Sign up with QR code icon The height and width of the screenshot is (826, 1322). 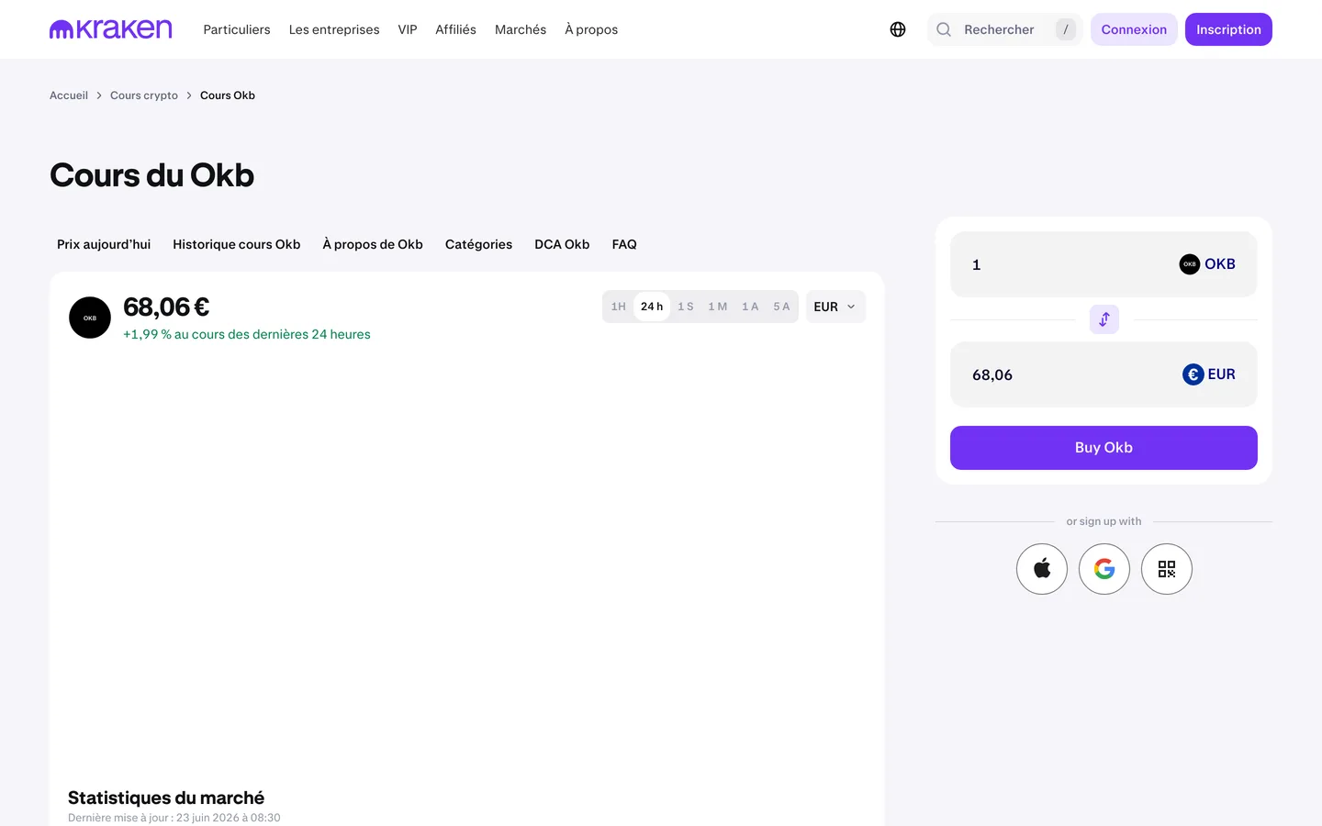pyautogui.click(x=1167, y=569)
